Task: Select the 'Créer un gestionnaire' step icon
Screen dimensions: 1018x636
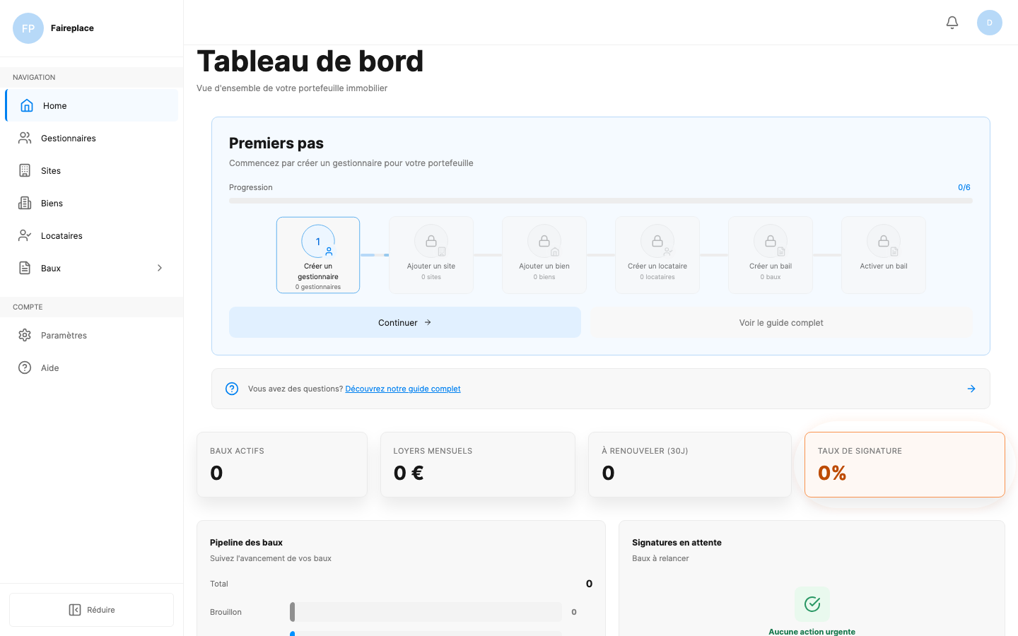Action: click(318, 241)
